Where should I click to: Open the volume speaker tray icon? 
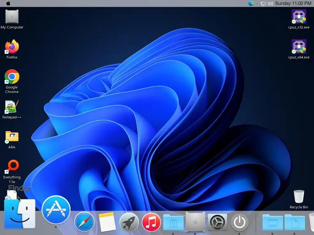270,4
